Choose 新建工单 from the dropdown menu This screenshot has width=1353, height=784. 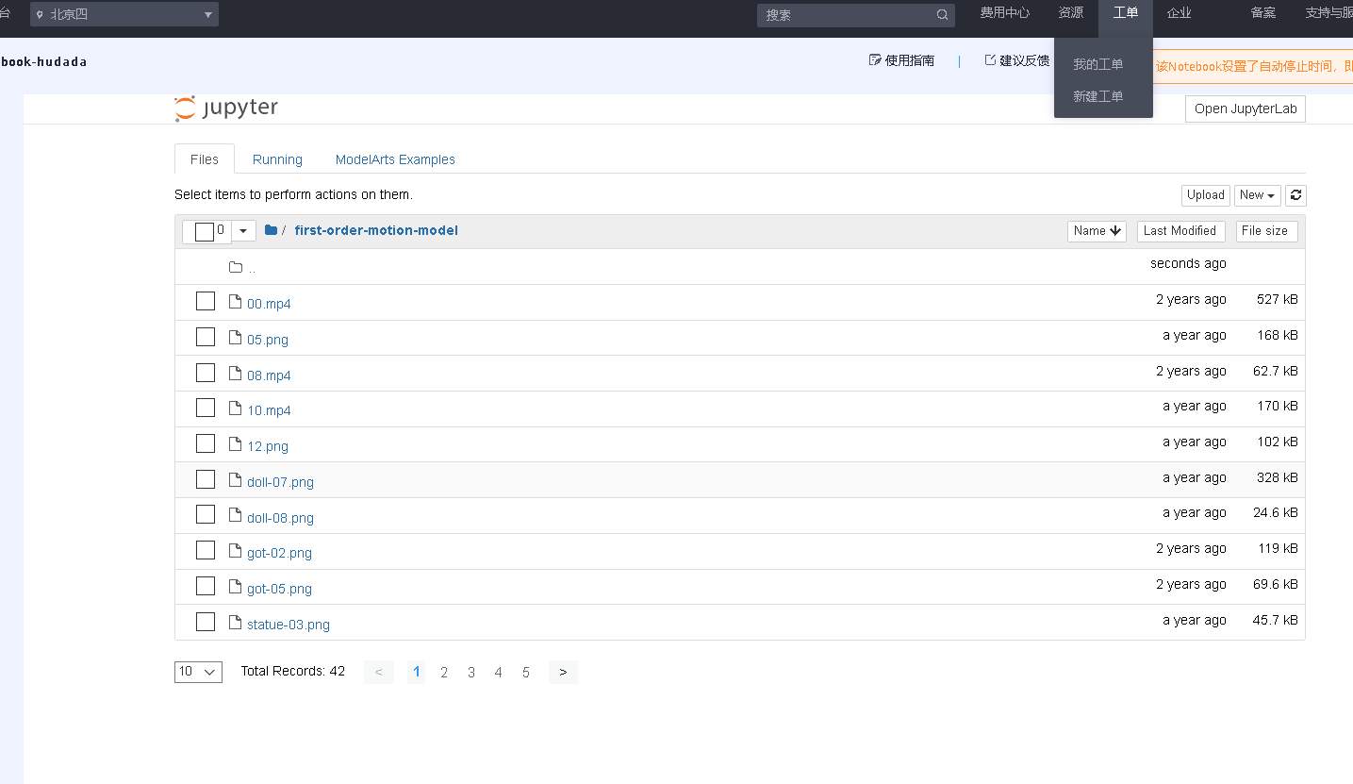[x=1098, y=96]
